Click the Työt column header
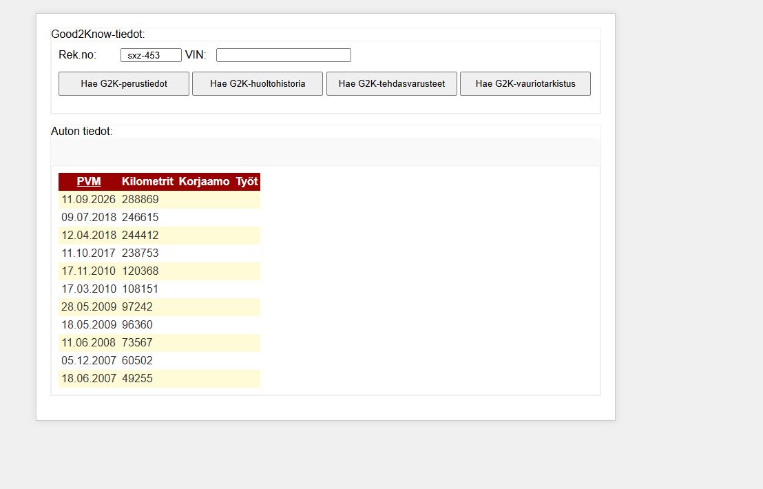The height and width of the screenshot is (489, 763). [x=247, y=182]
